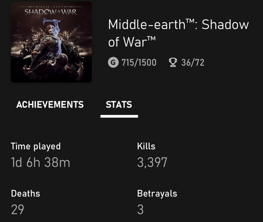Click the Betrayals count of 3

[x=140, y=210]
